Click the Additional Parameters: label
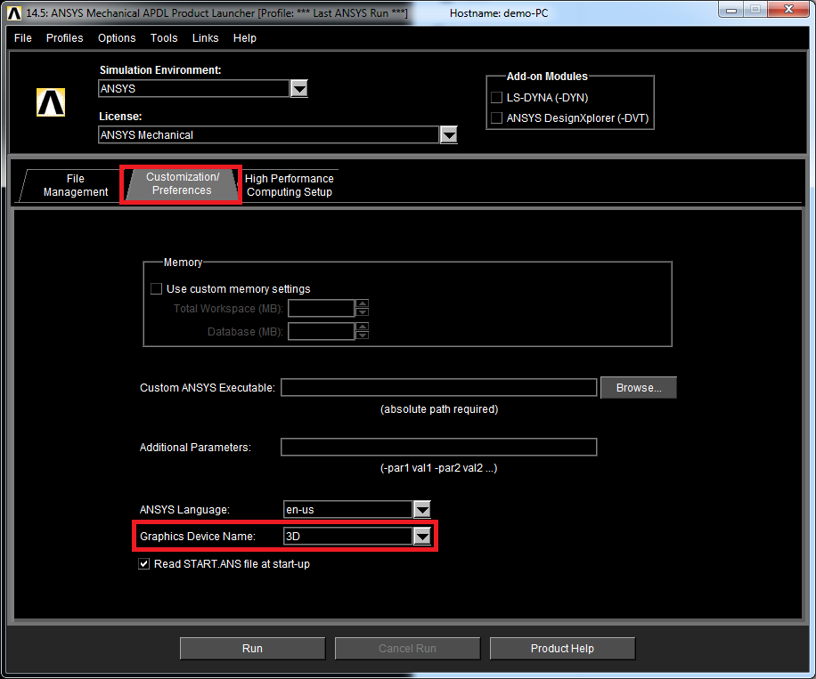The image size is (816, 679). (x=195, y=447)
